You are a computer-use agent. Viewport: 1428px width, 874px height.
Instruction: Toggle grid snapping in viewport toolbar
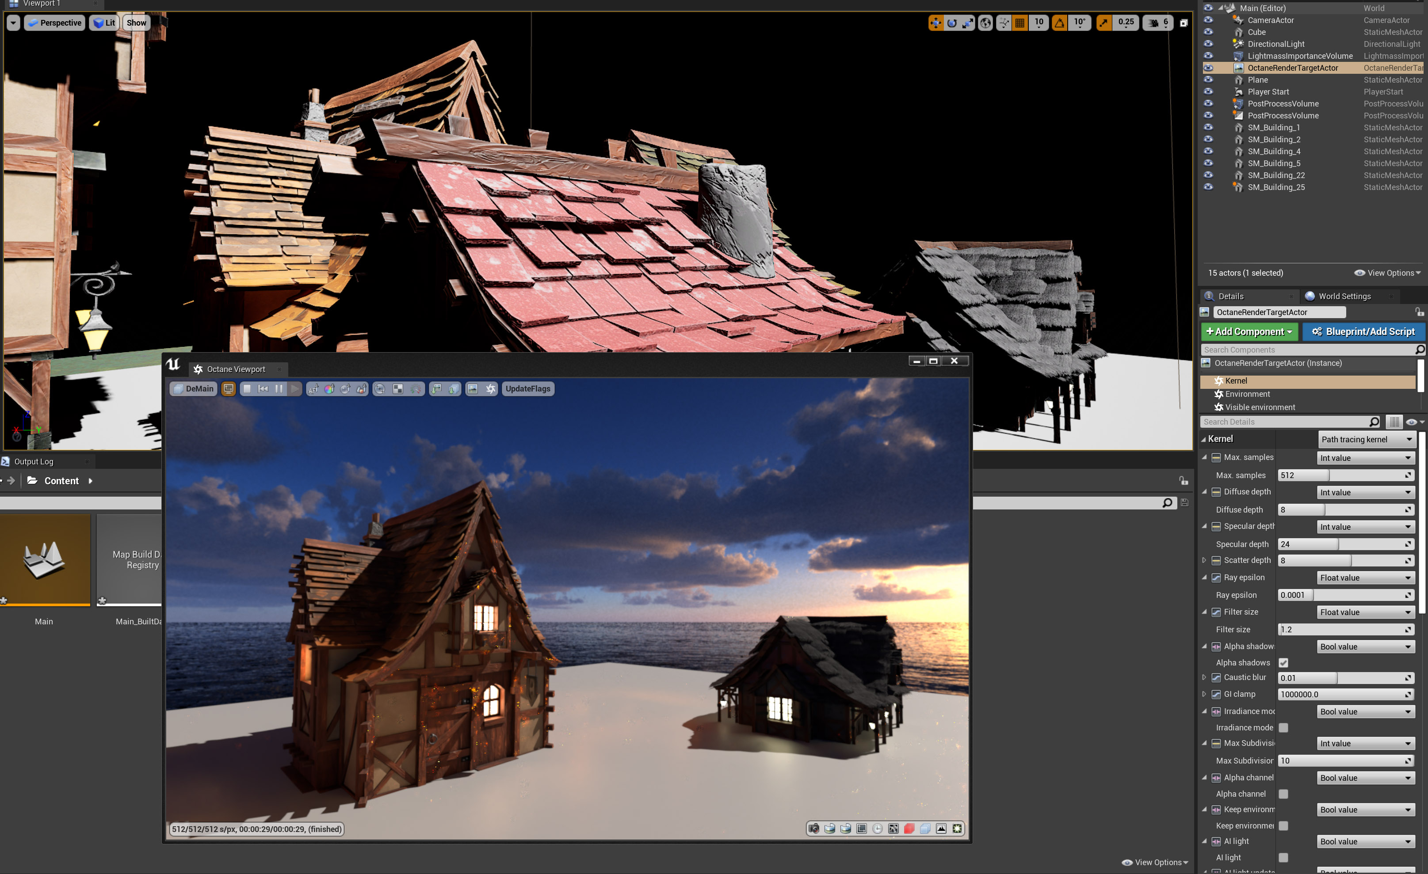tap(1020, 23)
